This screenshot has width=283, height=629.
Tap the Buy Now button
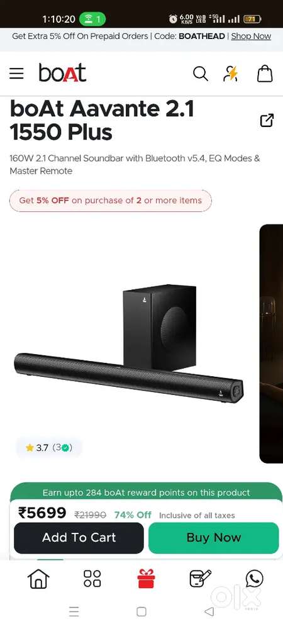tap(214, 538)
